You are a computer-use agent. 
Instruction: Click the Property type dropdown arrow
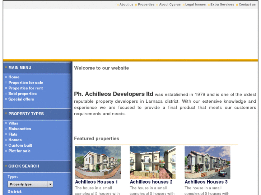click(50, 184)
